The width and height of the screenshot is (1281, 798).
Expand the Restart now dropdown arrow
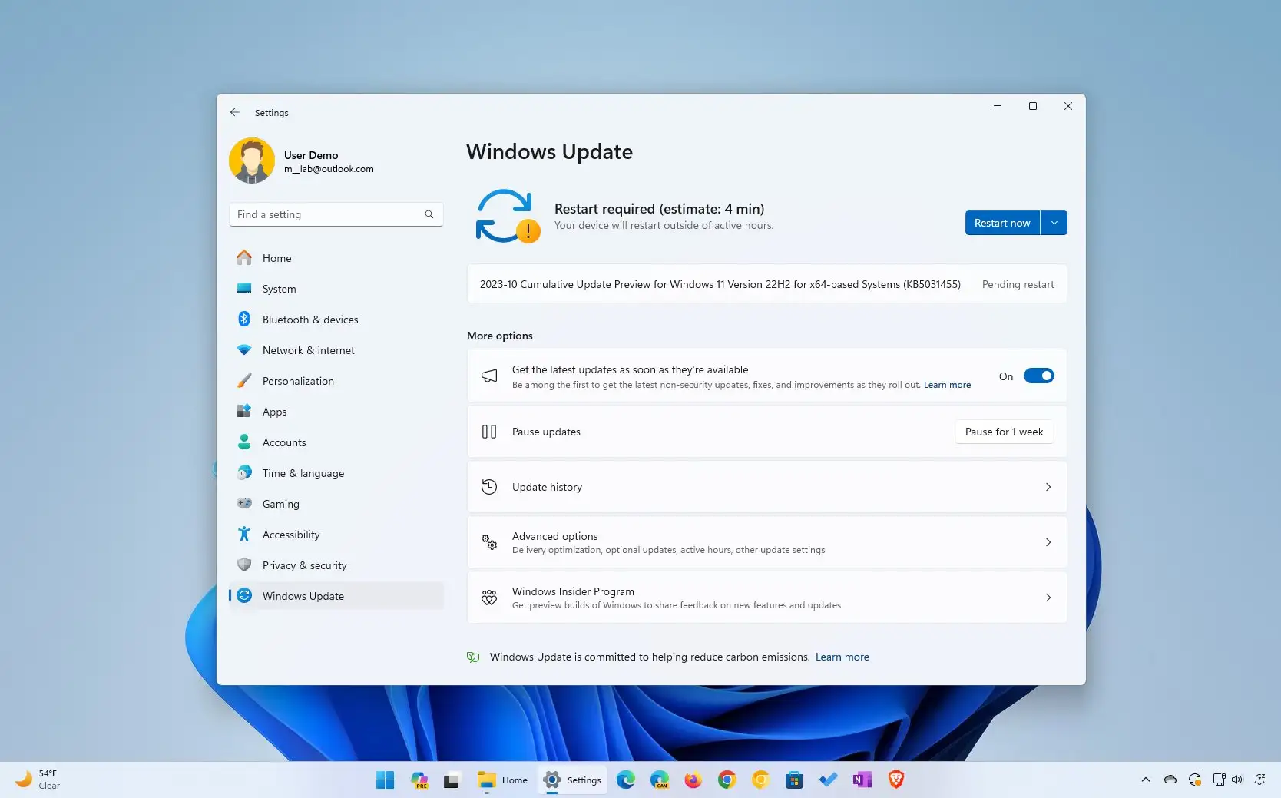(1054, 223)
